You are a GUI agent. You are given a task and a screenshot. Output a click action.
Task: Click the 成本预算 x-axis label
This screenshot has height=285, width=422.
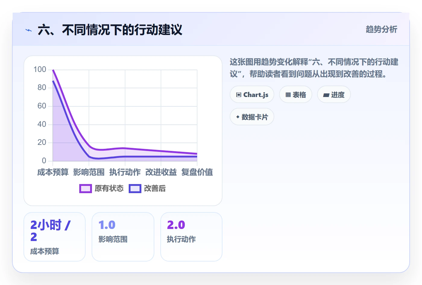(x=53, y=172)
